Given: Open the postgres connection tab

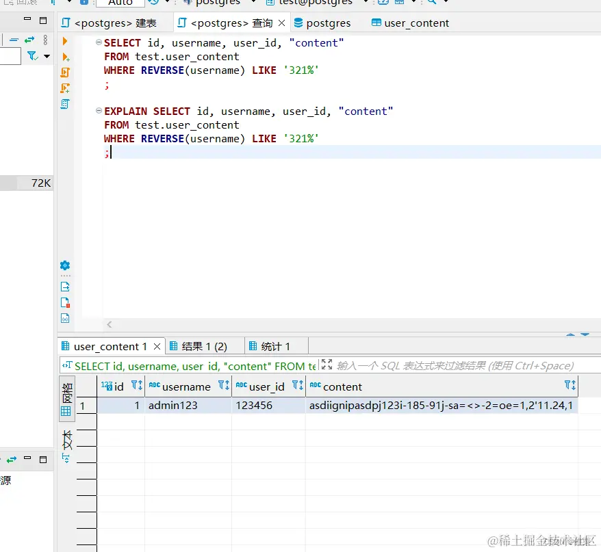Looking at the screenshot, I should tap(322, 23).
